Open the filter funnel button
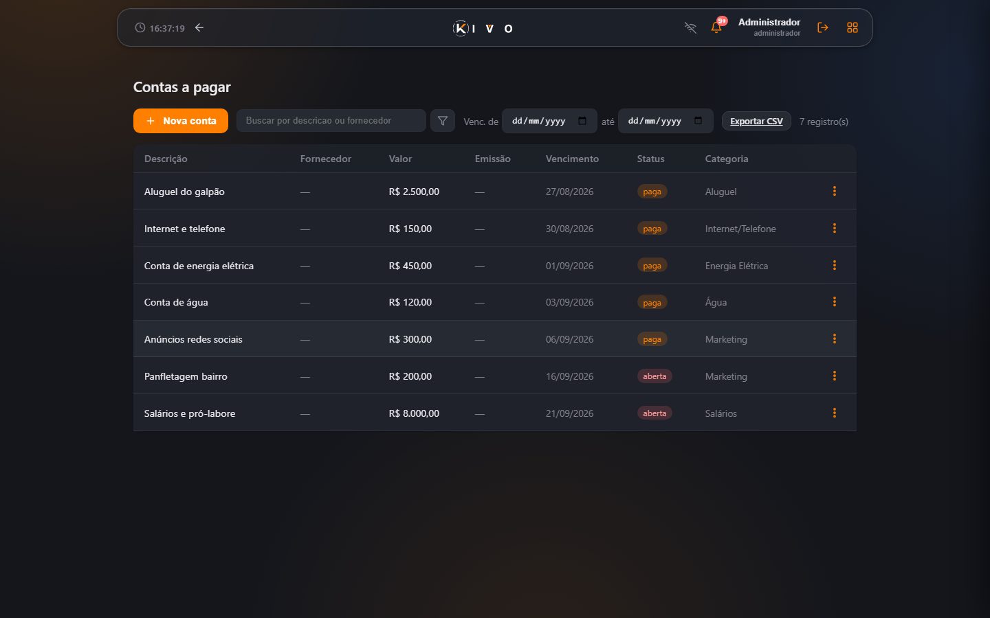 [x=443, y=121]
